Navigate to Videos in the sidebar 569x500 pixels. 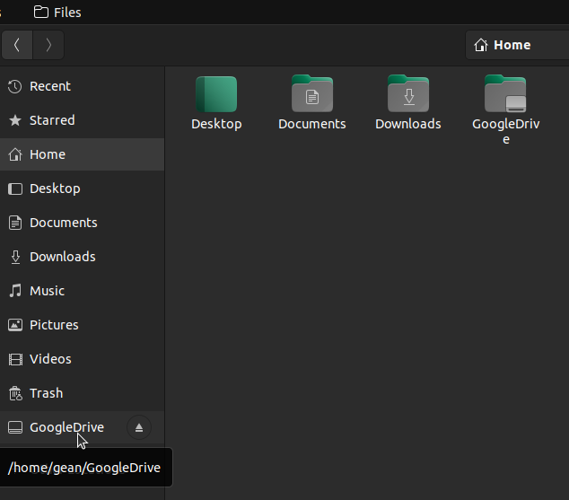point(50,359)
